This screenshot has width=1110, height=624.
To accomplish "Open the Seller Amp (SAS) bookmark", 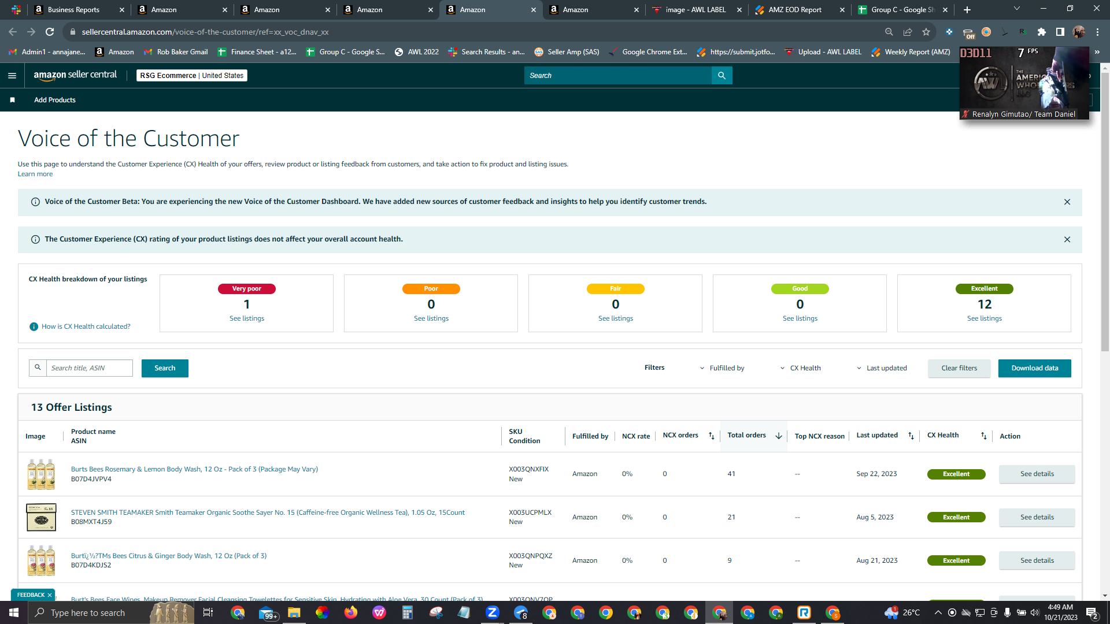I will [x=567, y=52].
